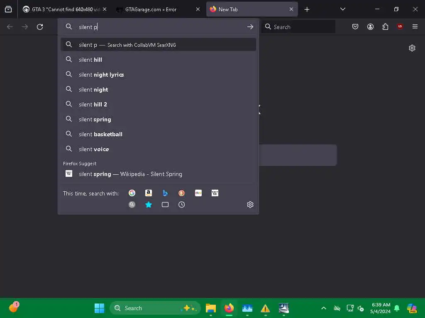Open the Pocket save icon

click(355, 26)
